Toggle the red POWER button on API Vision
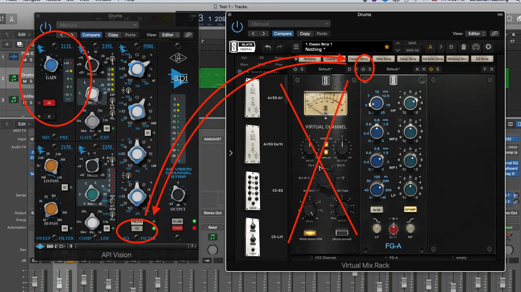The width and height of the screenshot is (521, 292). coord(177,228)
